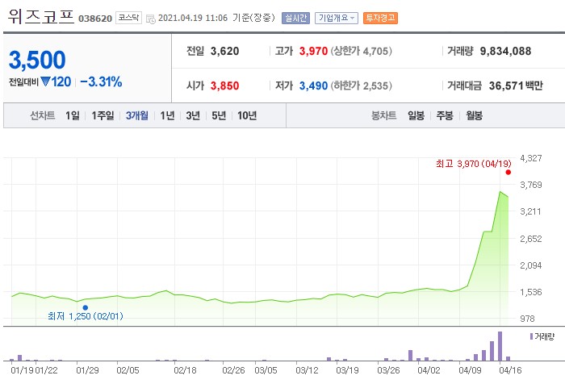Screen dimensions: 565x388
Task: Click the 선차트 label
Action: 43,115
